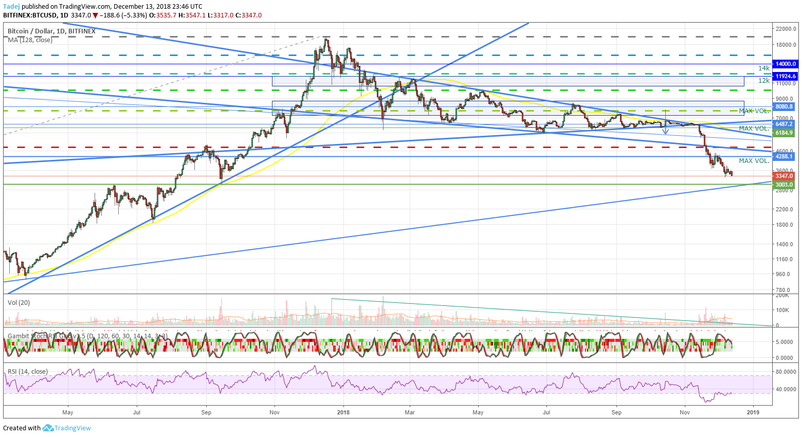This screenshot has height=437, width=802.
Task: Click the 40.0000 RSI axis tick
Action: click(786, 389)
